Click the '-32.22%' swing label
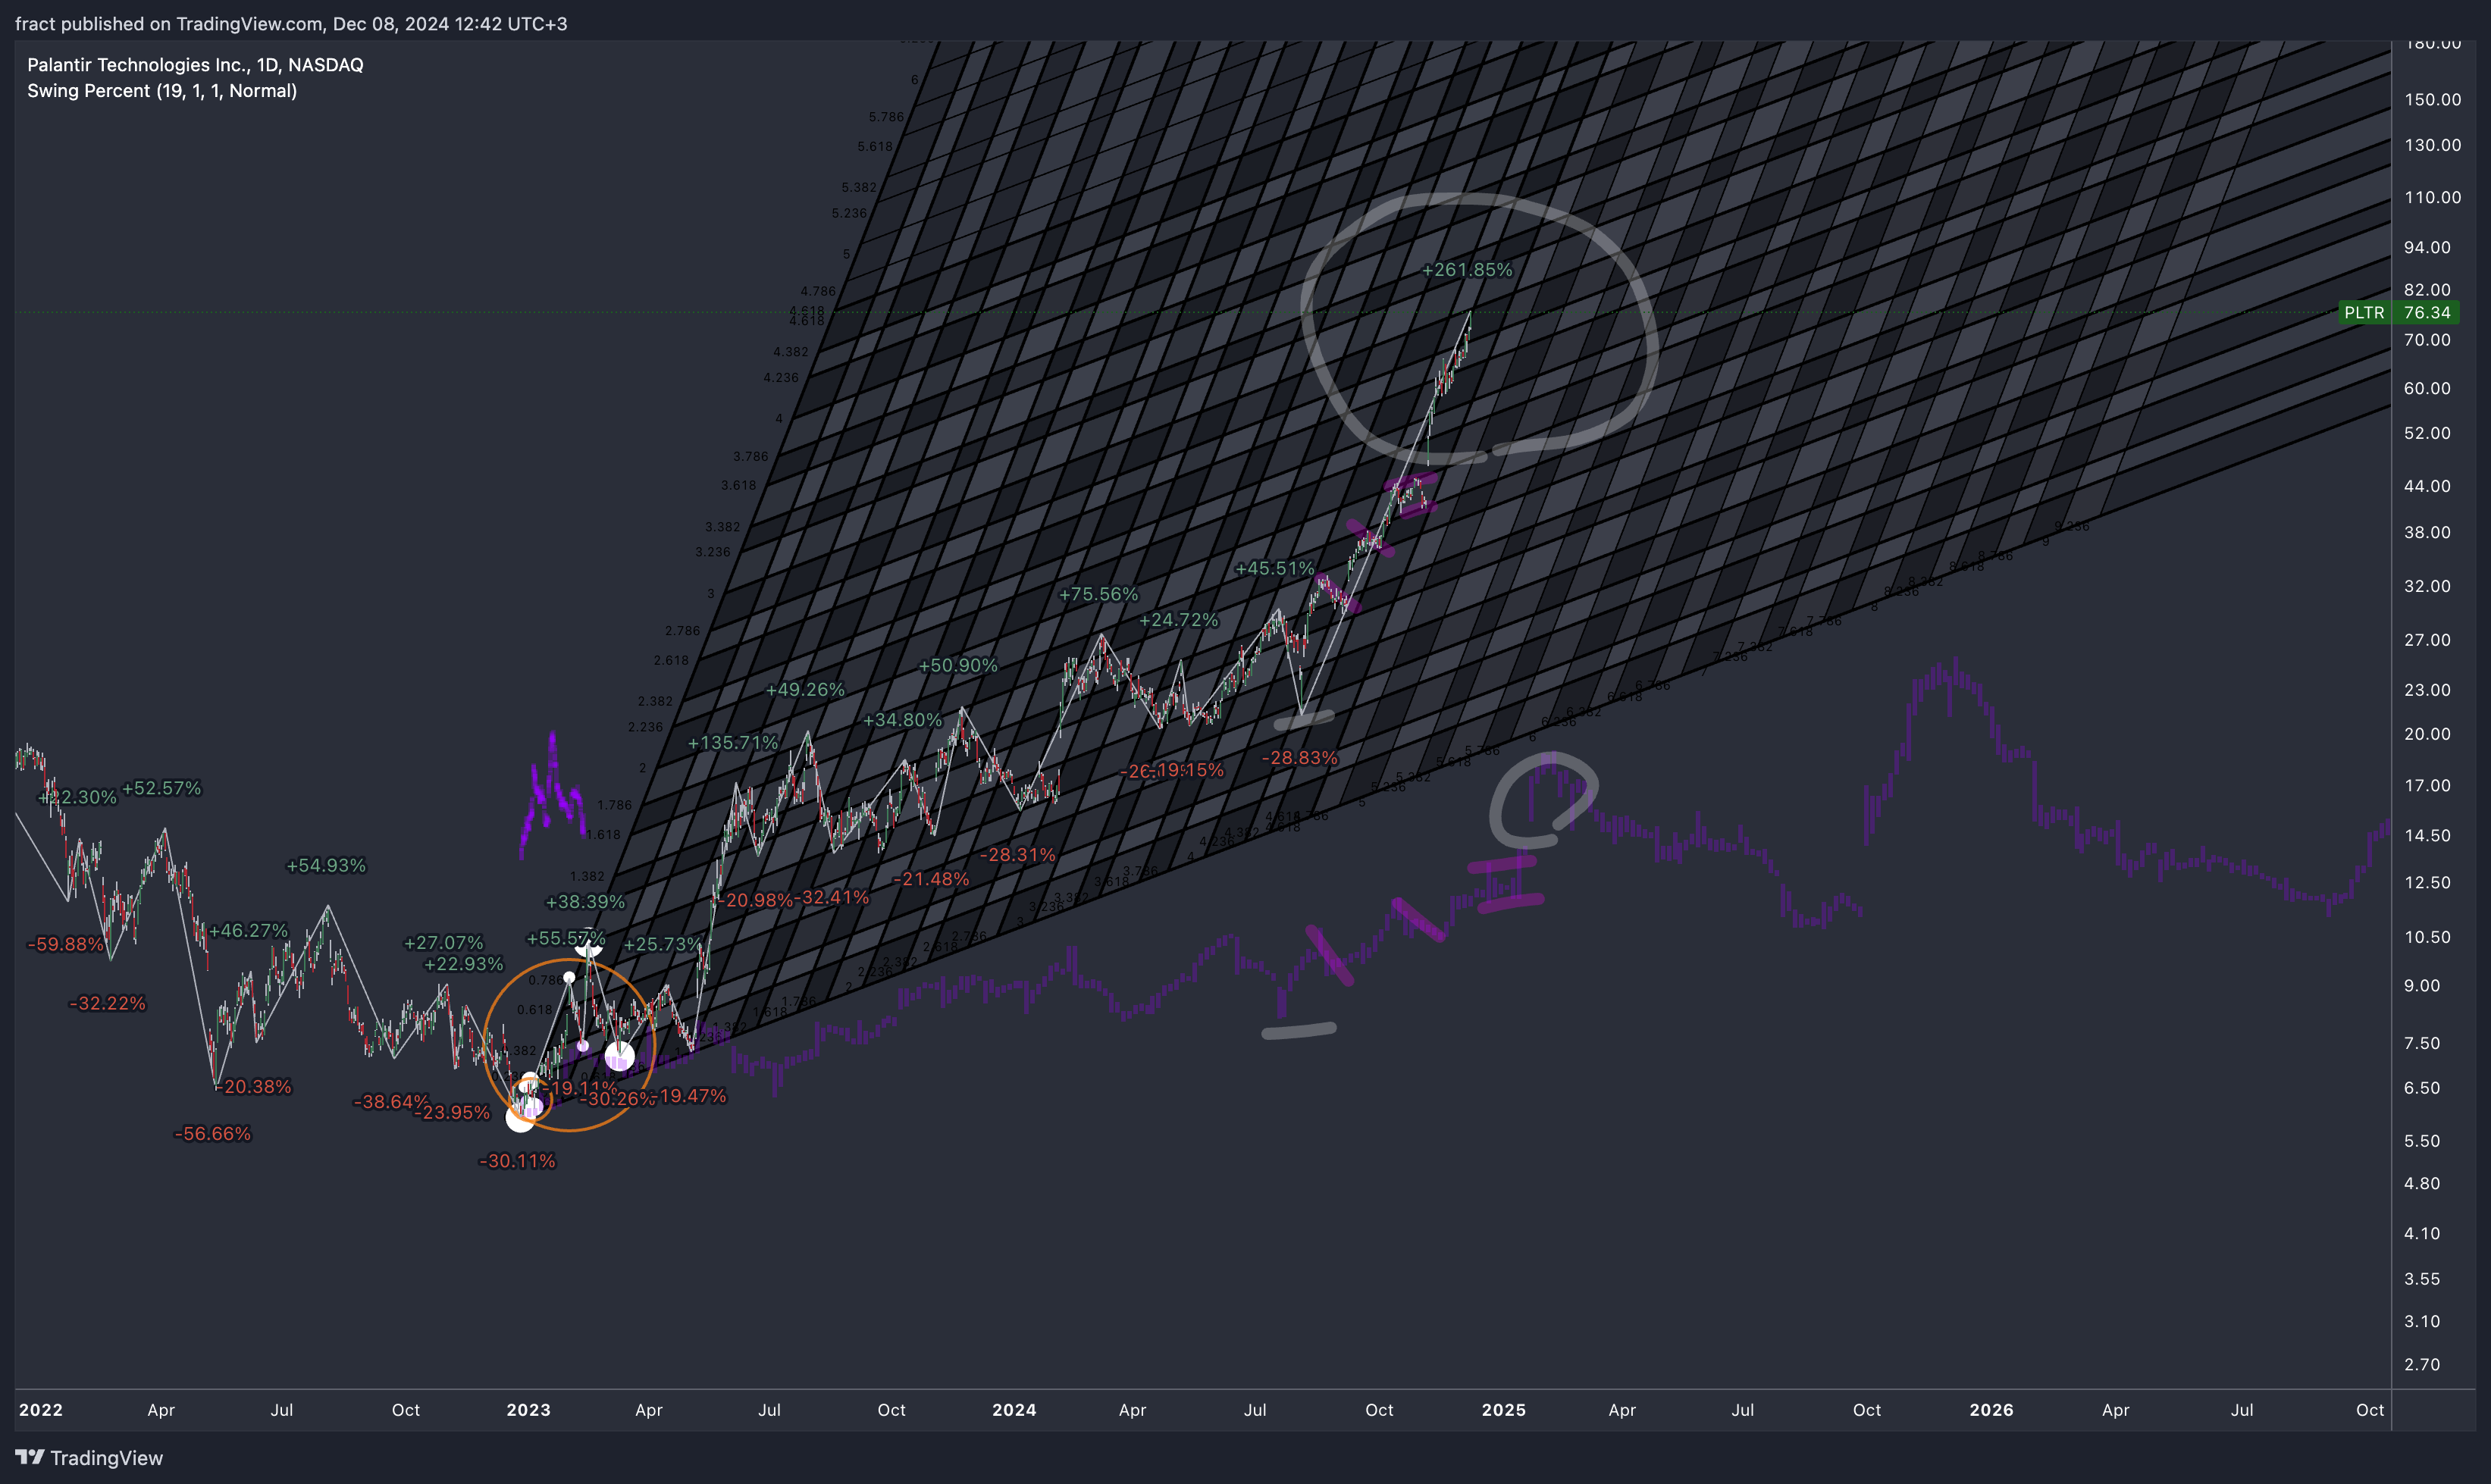The height and width of the screenshot is (1484, 2491). point(107,1003)
